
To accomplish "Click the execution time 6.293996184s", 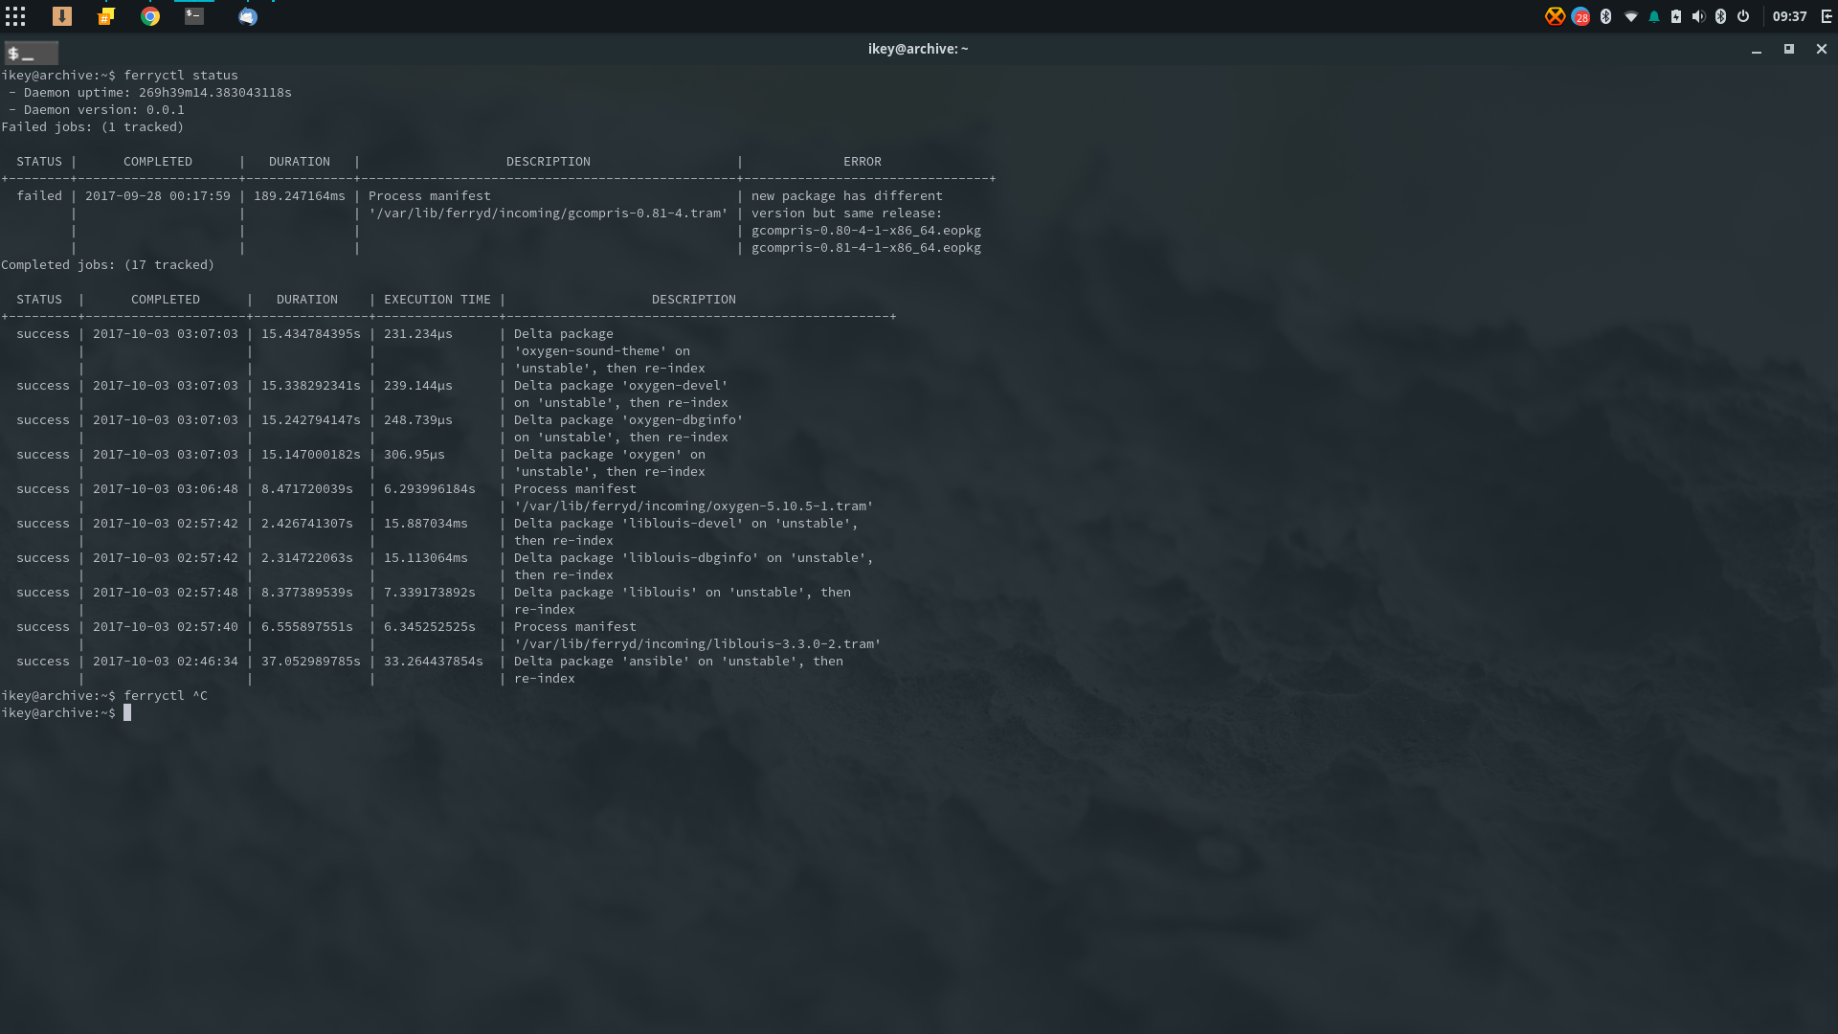I will 430,489.
